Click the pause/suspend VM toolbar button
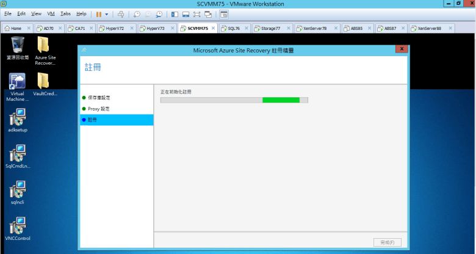This screenshot has width=476, height=254. [x=98, y=13]
